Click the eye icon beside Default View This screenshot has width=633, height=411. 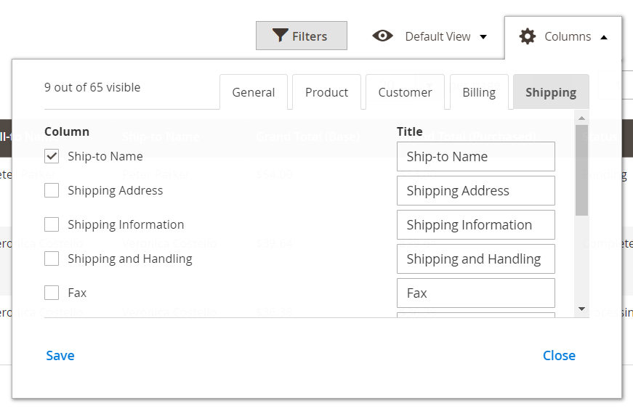click(x=382, y=36)
